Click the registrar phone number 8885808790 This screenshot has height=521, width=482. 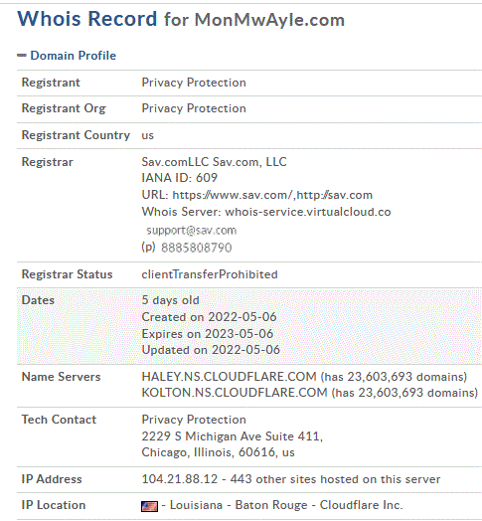(197, 248)
